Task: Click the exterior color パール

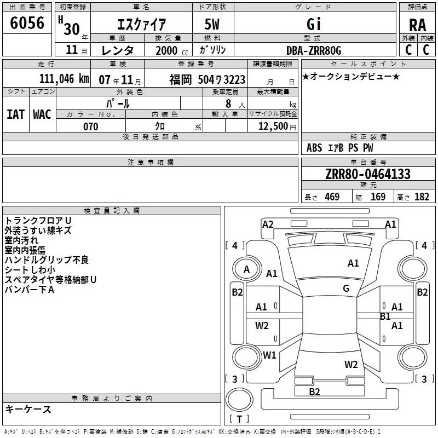Action: click(118, 103)
